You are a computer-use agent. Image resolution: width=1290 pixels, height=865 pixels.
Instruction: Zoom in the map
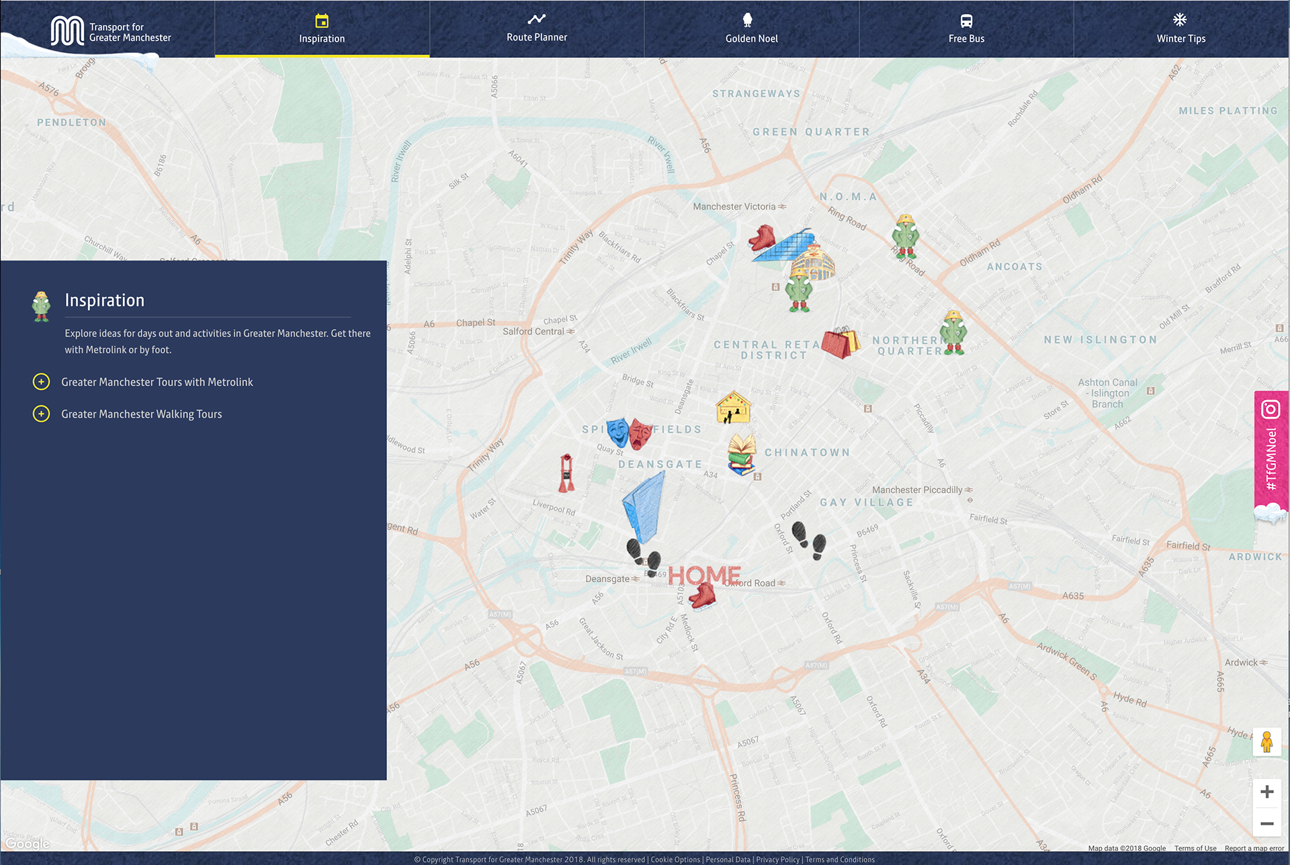pyautogui.click(x=1266, y=792)
